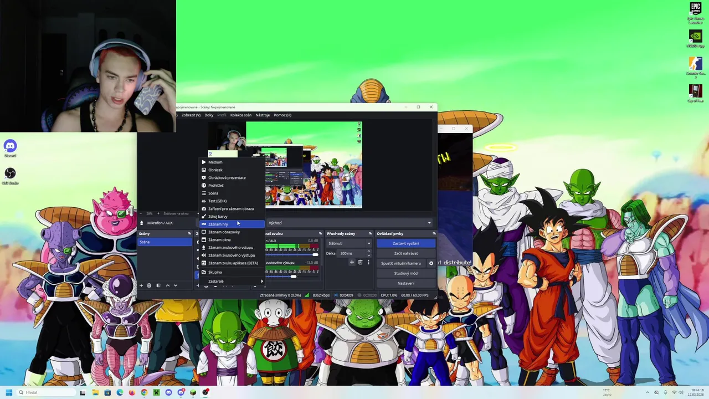
Task: Open the Slábnutí transition dropdown
Action: coord(349,243)
